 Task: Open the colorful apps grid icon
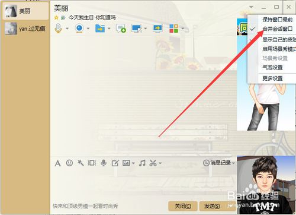[174, 29]
